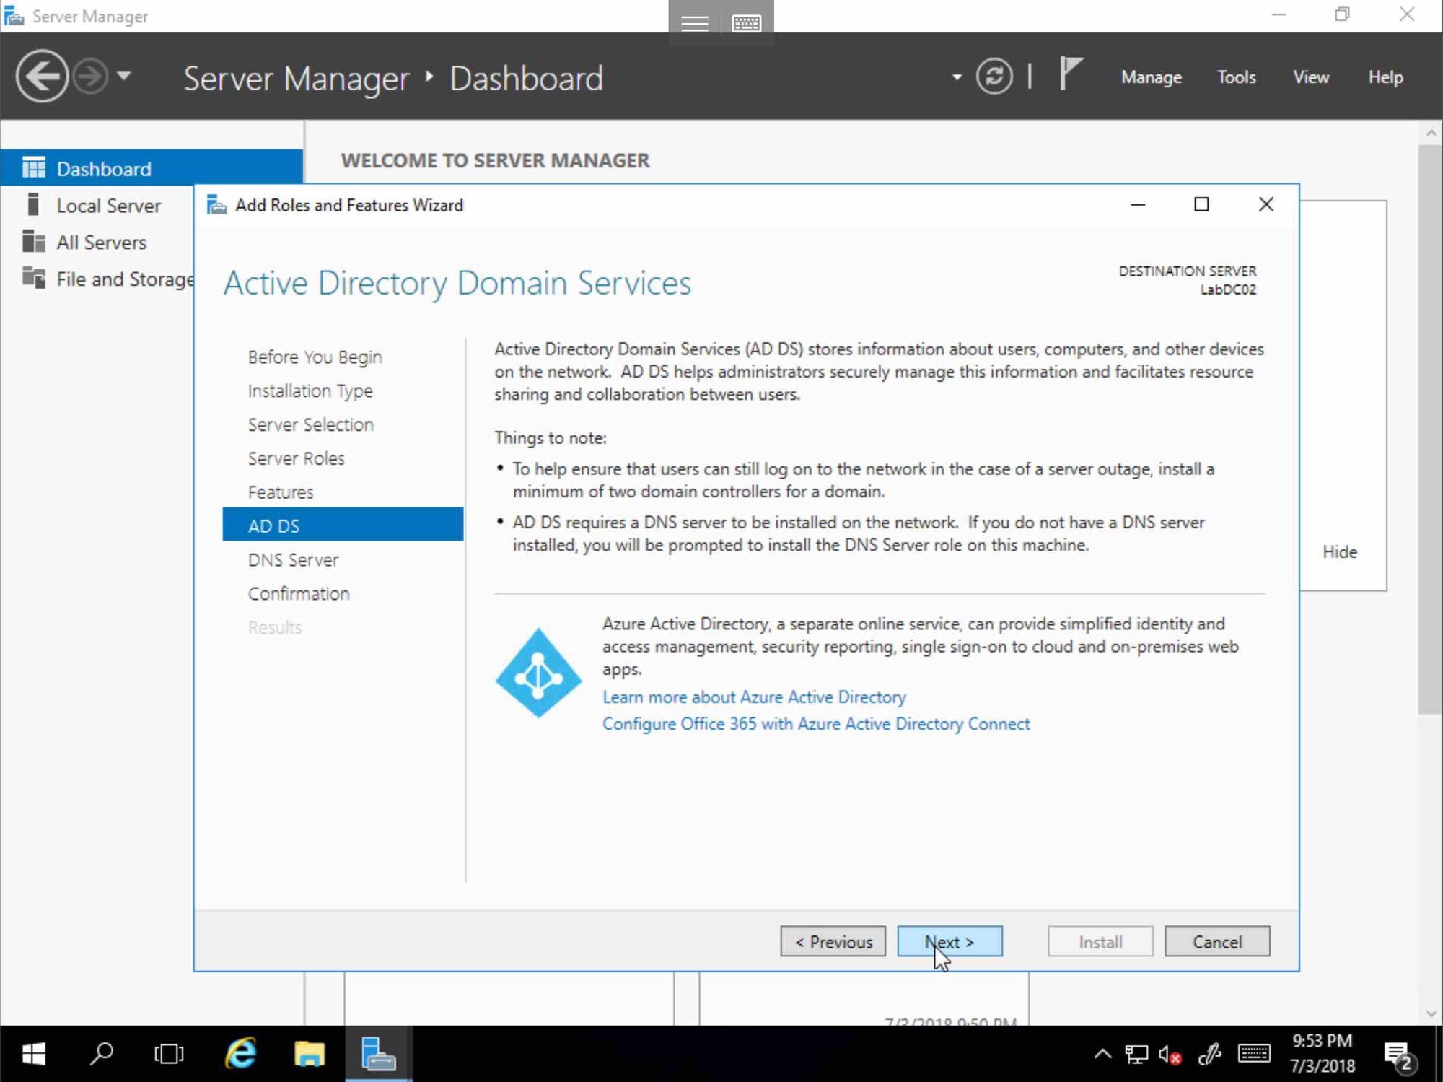This screenshot has height=1082, width=1443.
Task: Open the Tools menu
Action: (1236, 77)
